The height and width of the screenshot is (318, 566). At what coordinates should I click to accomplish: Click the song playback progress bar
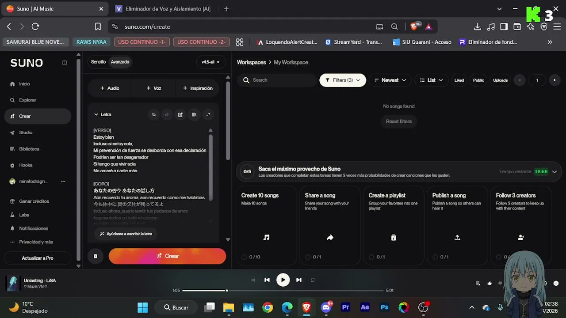coord(283,290)
